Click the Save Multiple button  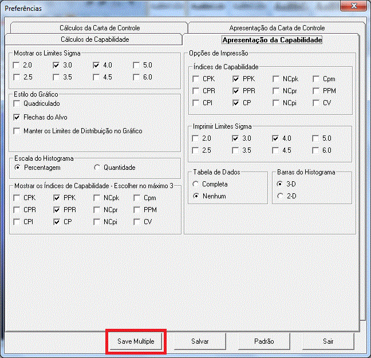pyautogui.click(x=136, y=341)
